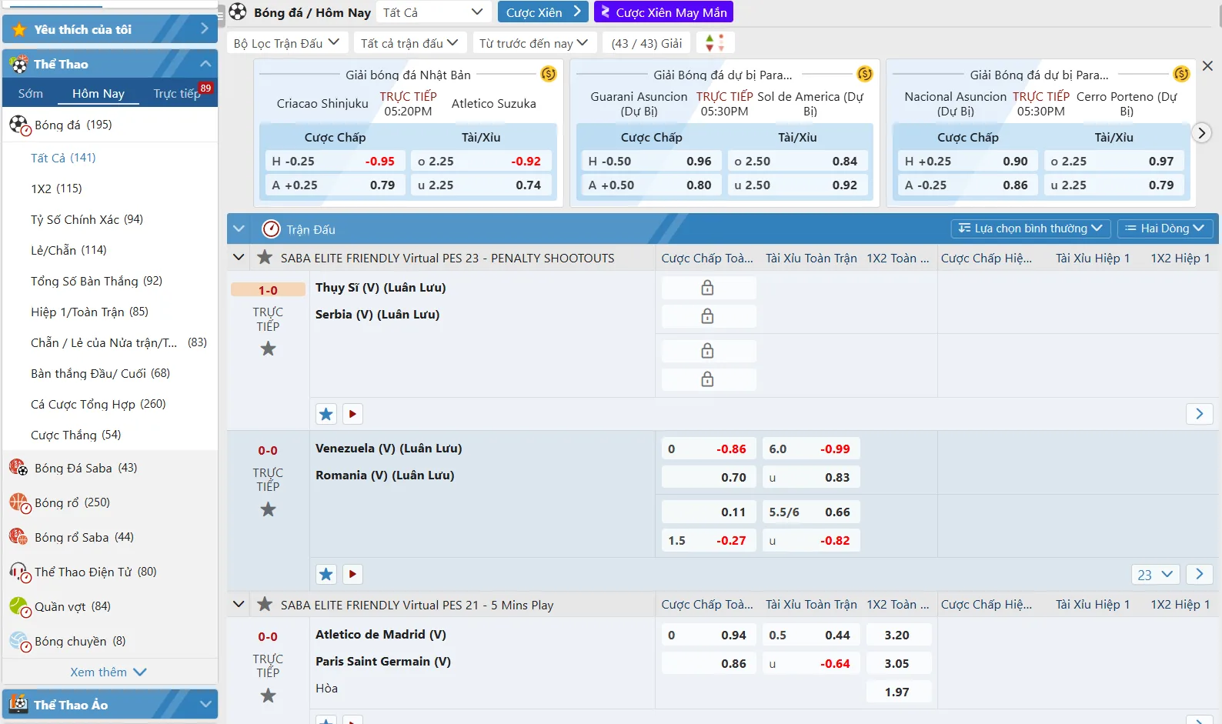Bet Nacional Asuncion under 2.25 at 0.79
Screen dimensions: 1222x724
pos(1113,185)
